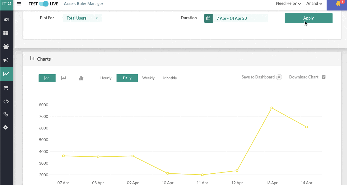
Task: Expand the Need Help? menu
Action: [288, 4]
